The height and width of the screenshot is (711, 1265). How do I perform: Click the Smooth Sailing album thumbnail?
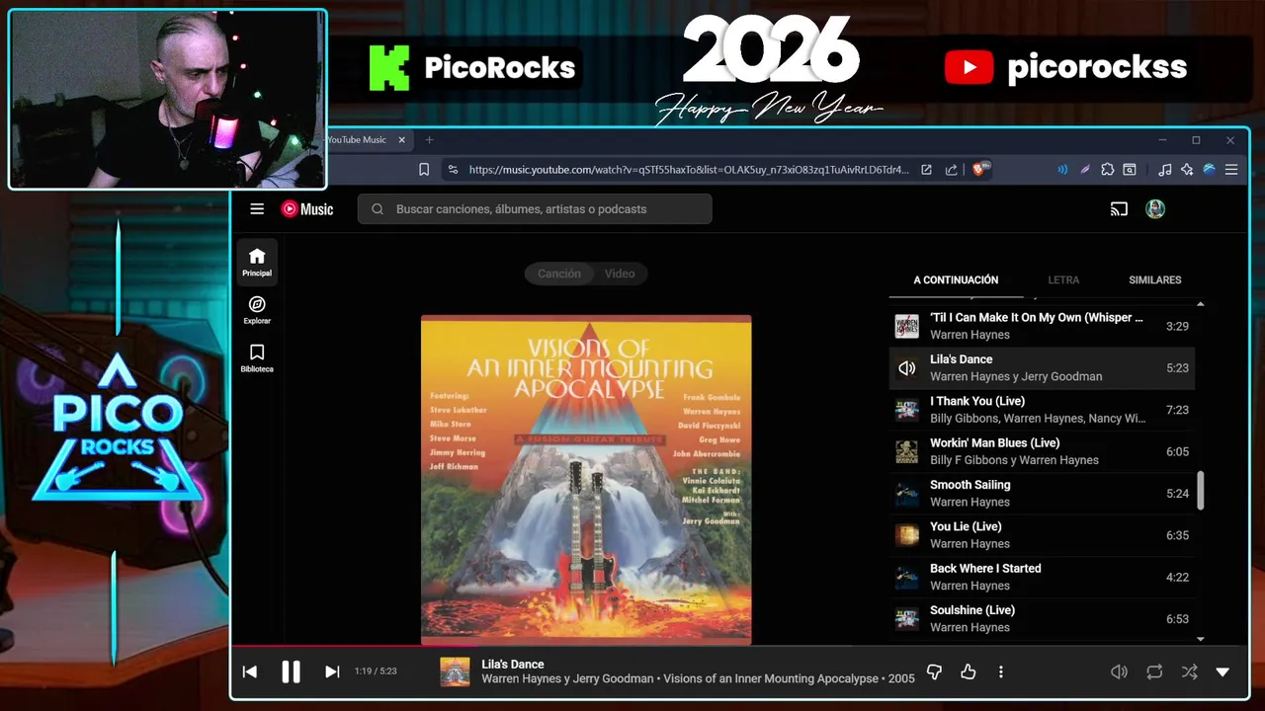pyautogui.click(x=906, y=493)
